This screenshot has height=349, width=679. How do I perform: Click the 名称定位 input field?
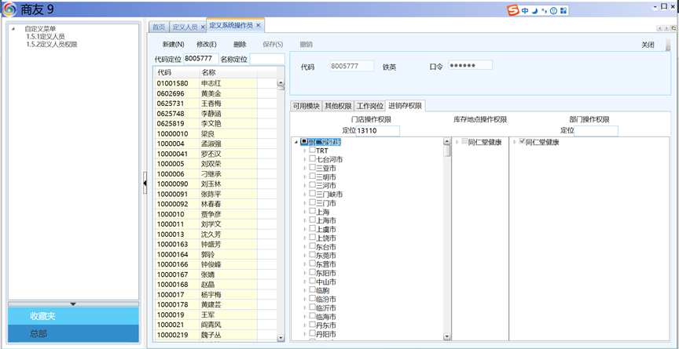(267, 59)
